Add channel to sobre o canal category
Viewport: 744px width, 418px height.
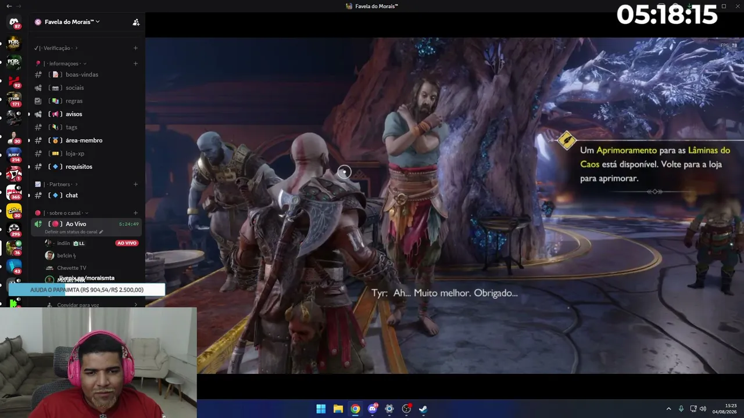pos(135,213)
